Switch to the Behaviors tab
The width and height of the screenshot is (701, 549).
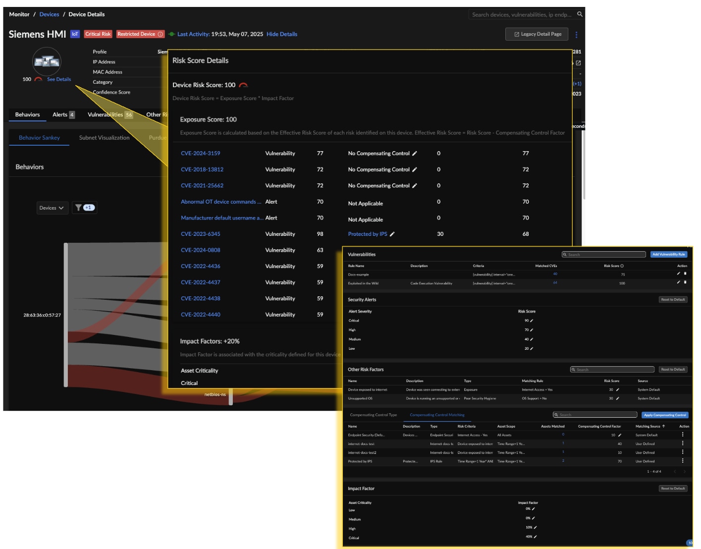tap(27, 114)
